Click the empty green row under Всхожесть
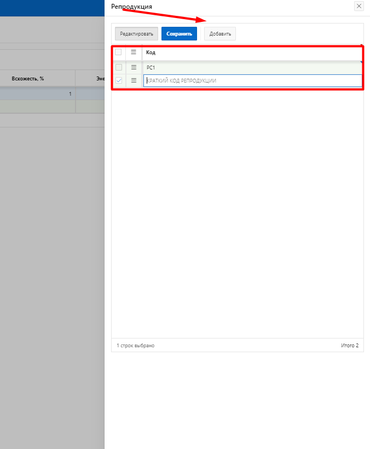The image size is (370, 449). (x=37, y=107)
